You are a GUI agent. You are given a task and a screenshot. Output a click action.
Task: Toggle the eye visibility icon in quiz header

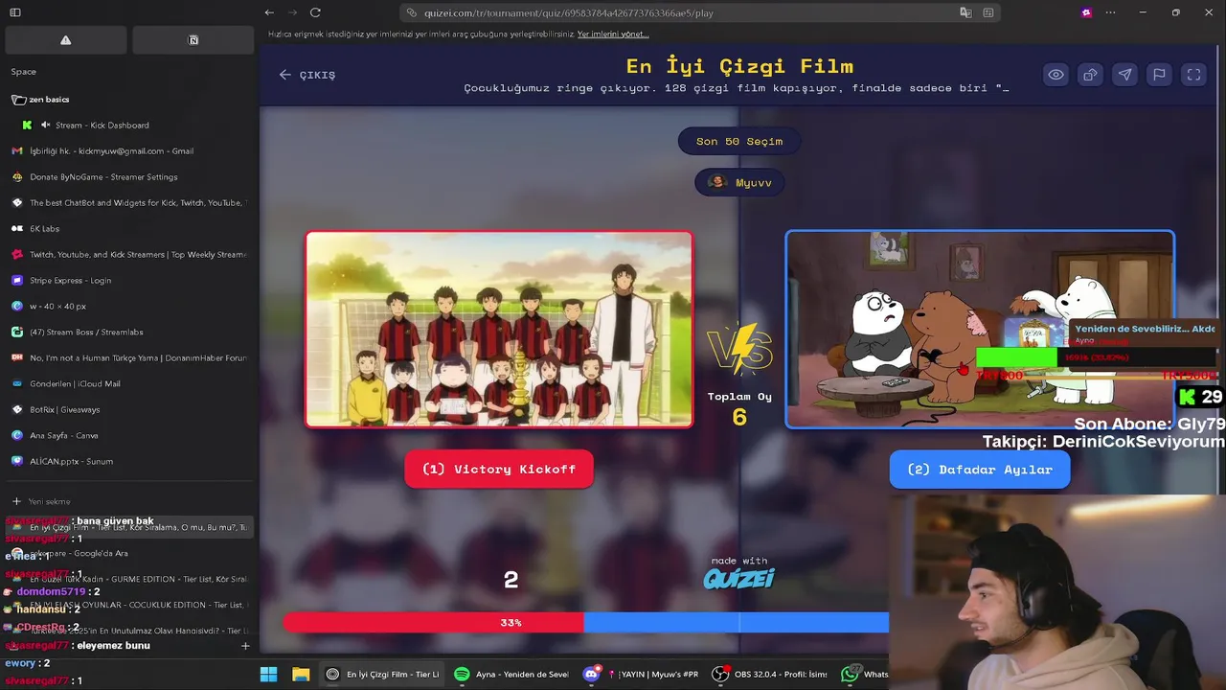1056,75
